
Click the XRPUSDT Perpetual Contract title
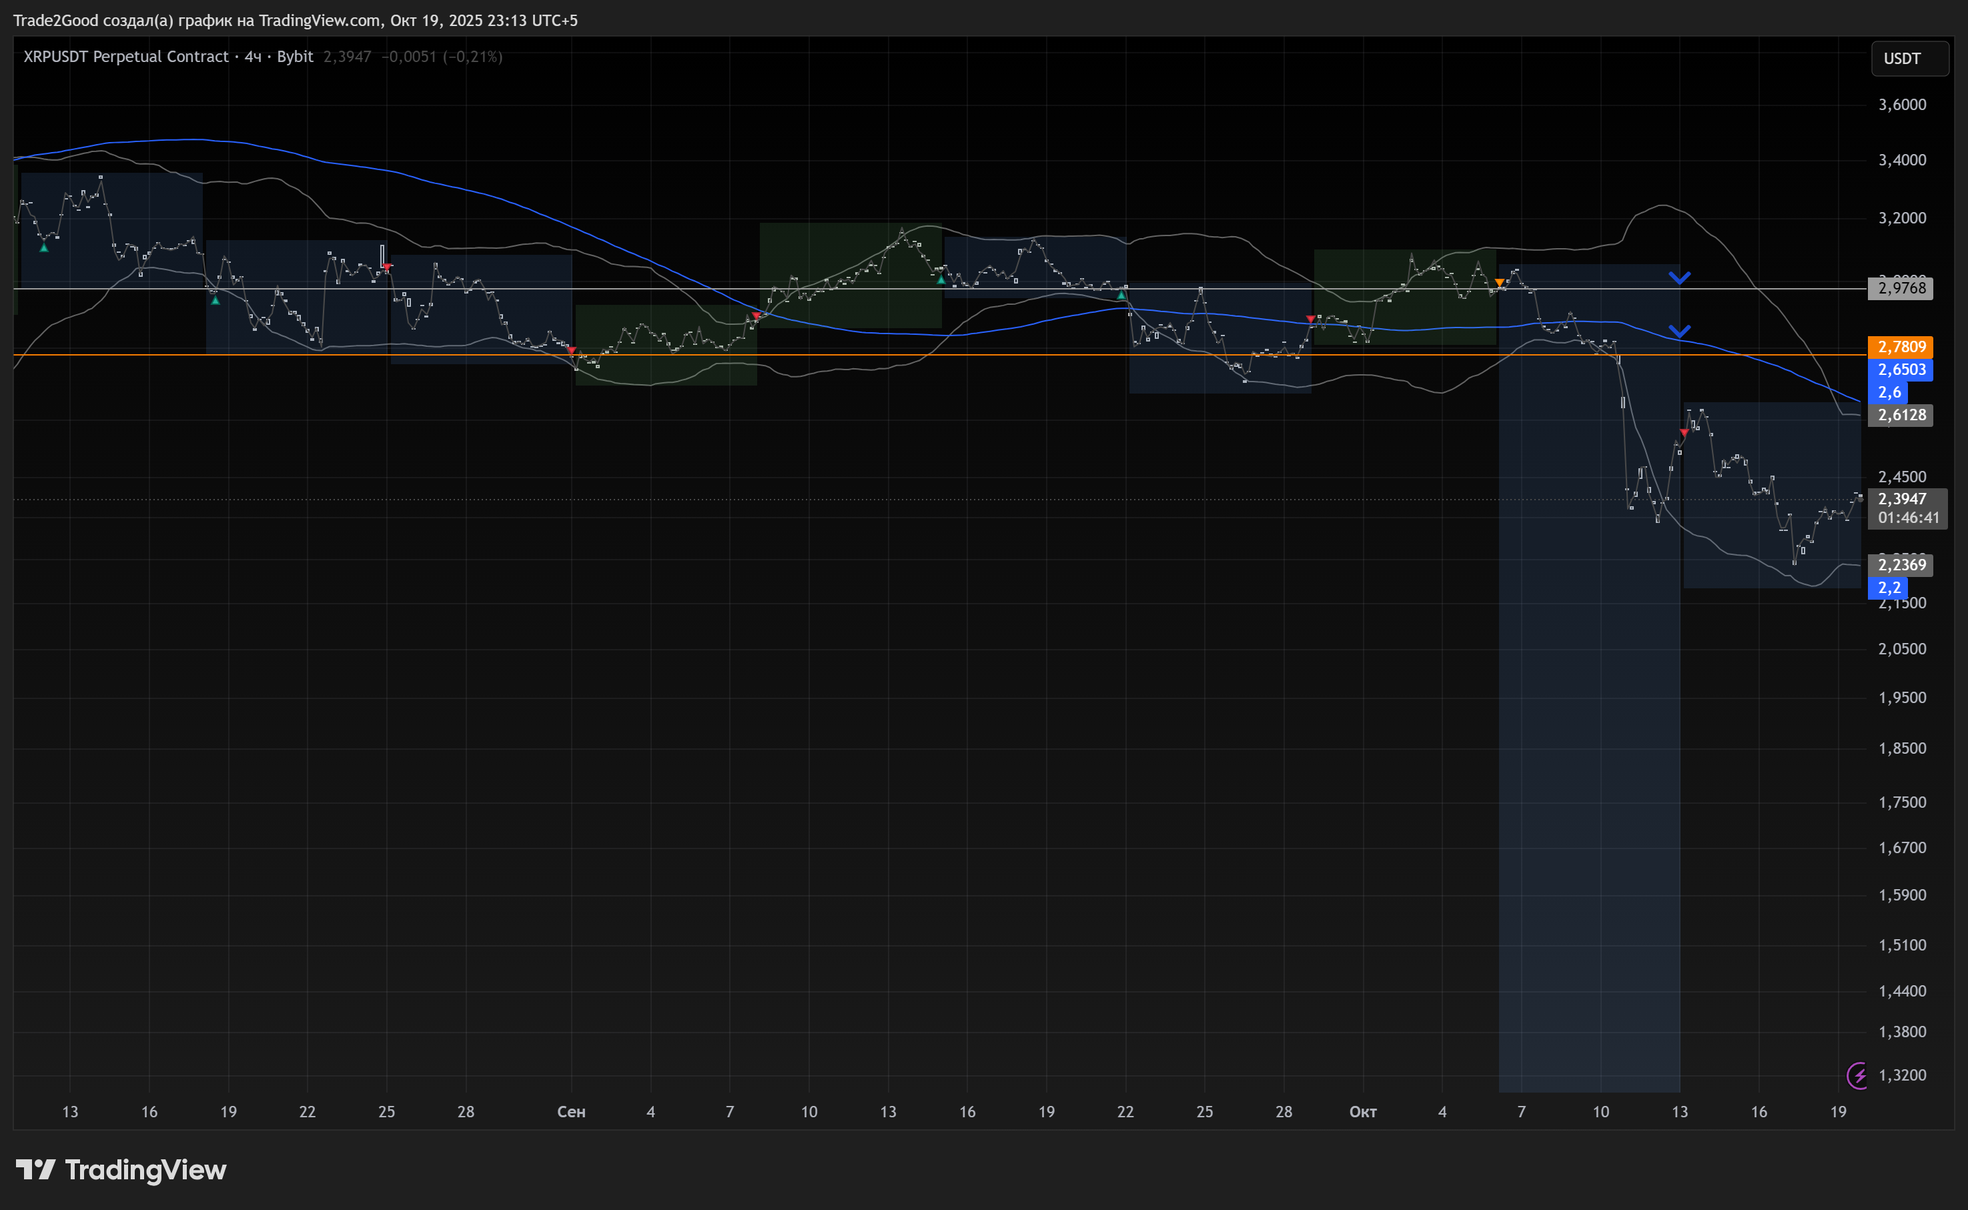coord(125,57)
